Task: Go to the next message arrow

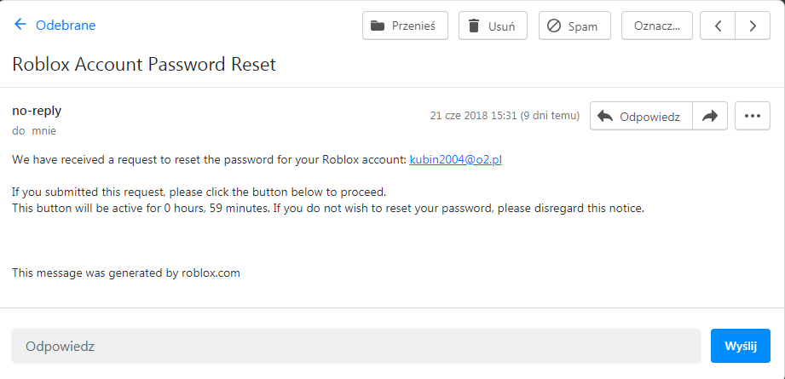Action: click(x=753, y=26)
